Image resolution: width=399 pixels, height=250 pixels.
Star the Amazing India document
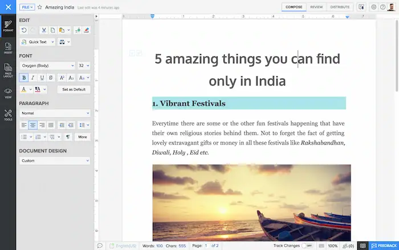pyautogui.click(x=39, y=7)
